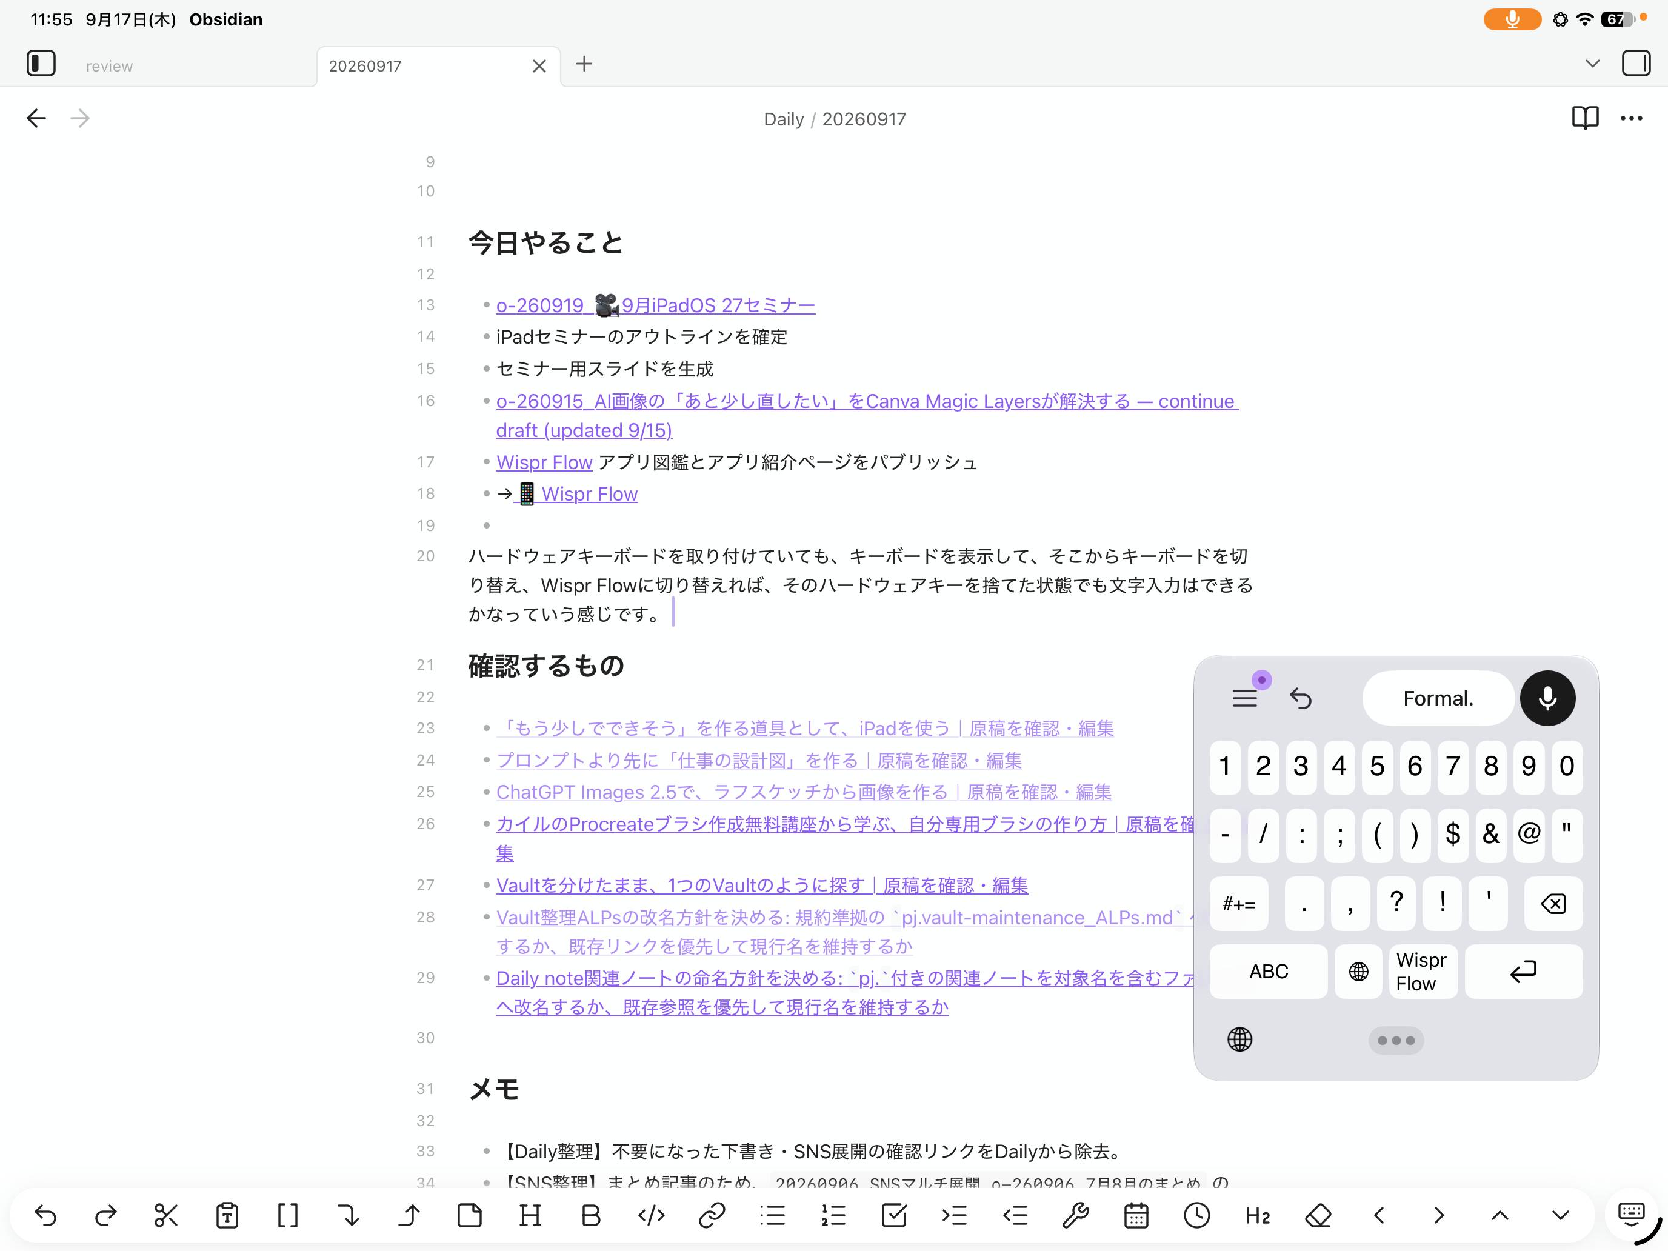Start dictation with the Wispr microphone button

tap(1547, 698)
